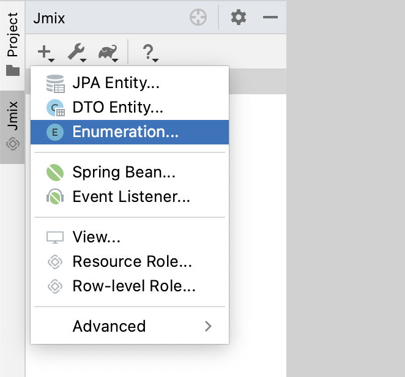Choose Spring Bean... from the menu
The width and height of the screenshot is (405, 377).
[x=124, y=173]
